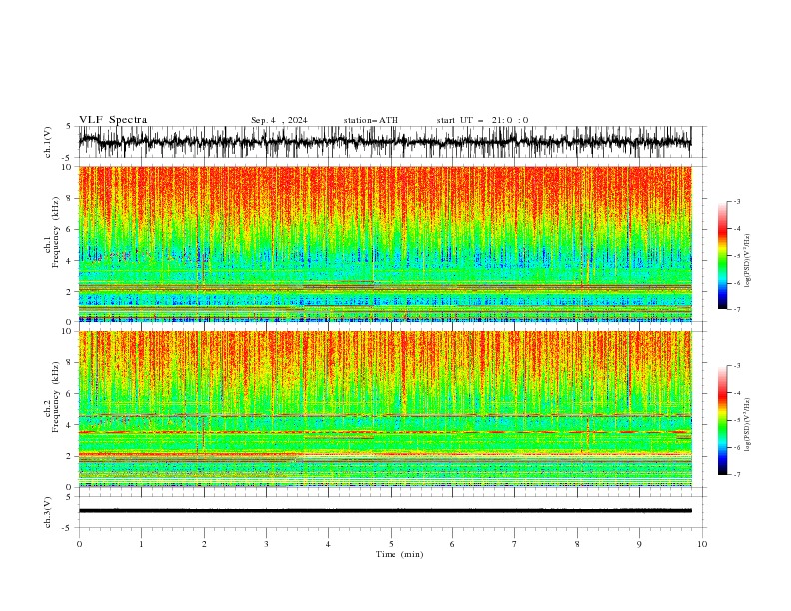Viewport: 791px width, 611px height.
Task: Click inside the ch.2 spectrogram panel
Action: coord(385,409)
